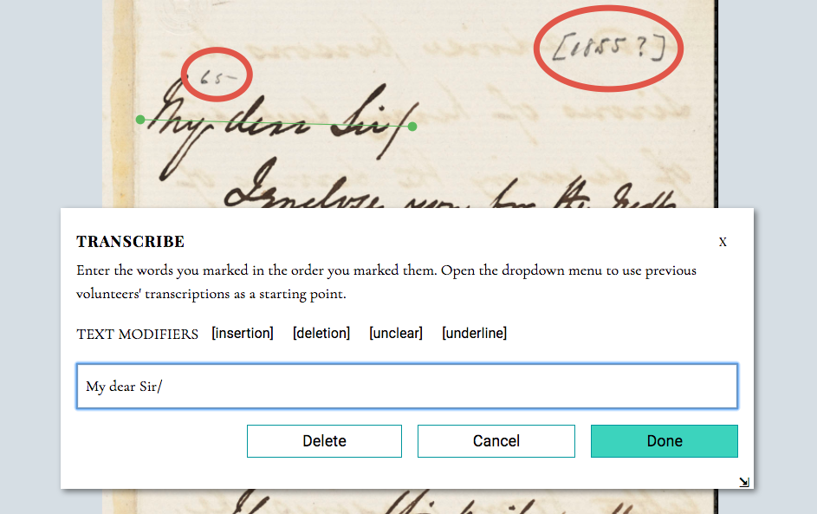Focus the transcription field containing 'My dear Sir/'
Image resolution: width=817 pixels, height=514 pixels.
(x=407, y=387)
